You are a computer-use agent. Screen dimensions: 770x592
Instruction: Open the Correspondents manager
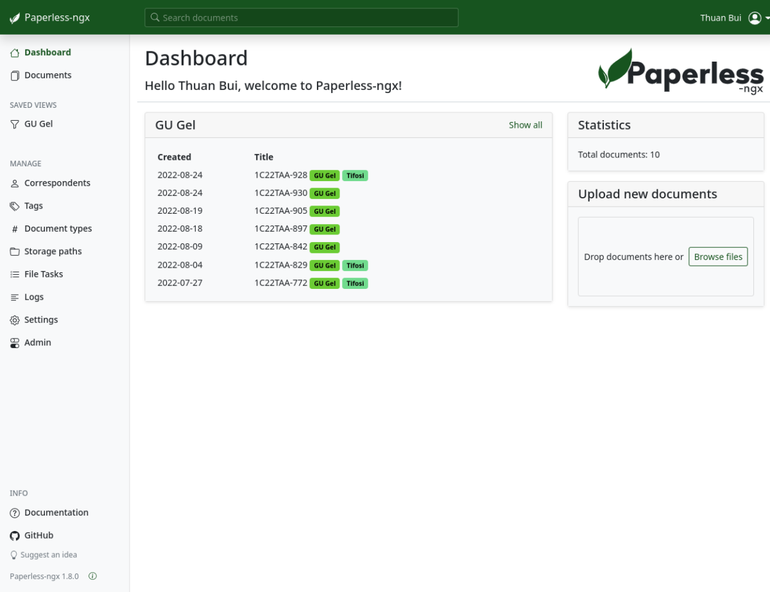pyautogui.click(x=57, y=183)
